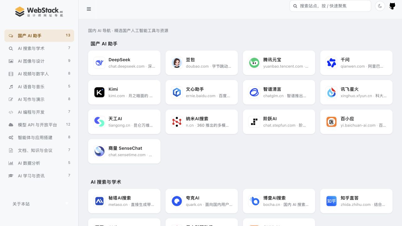Open the DeepSeek title link
This screenshot has width=402, height=226.
(x=119, y=60)
